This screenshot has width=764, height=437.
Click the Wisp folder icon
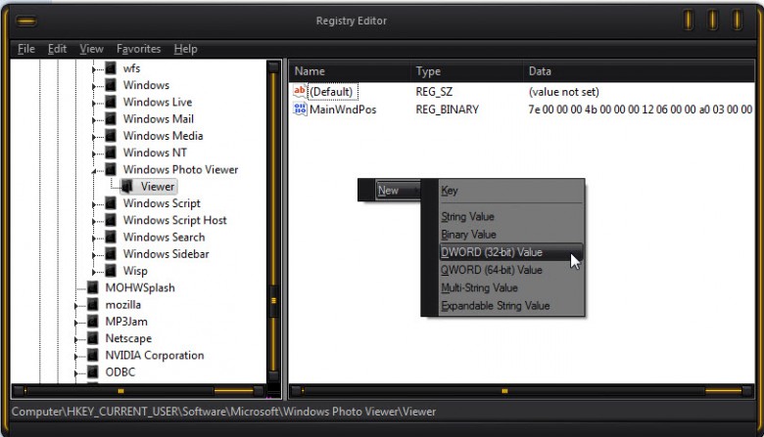point(111,271)
